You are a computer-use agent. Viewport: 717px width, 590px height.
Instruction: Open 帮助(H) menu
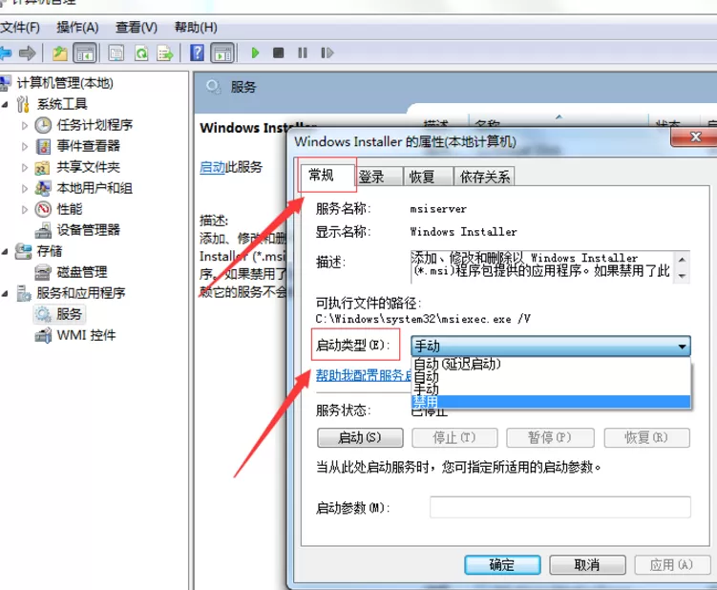[196, 28]
